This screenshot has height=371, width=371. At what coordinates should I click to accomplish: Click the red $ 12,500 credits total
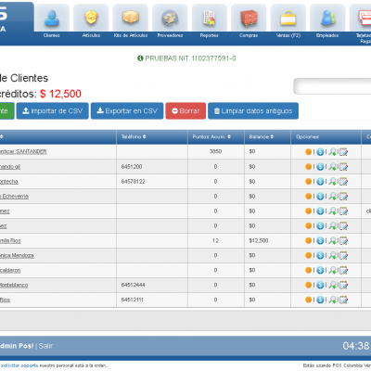pyautogui.click(x=60, y=94)
